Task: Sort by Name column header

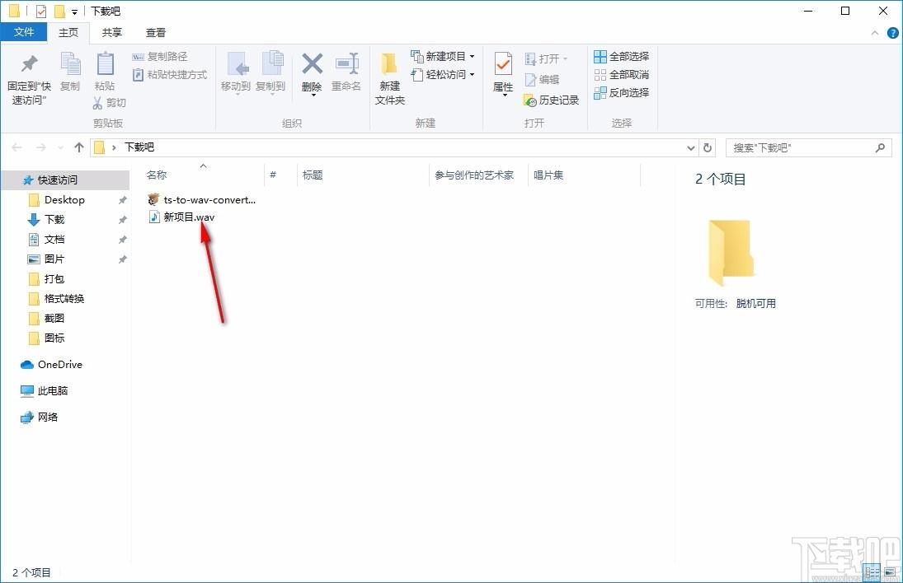Action: tap(157, 175)
